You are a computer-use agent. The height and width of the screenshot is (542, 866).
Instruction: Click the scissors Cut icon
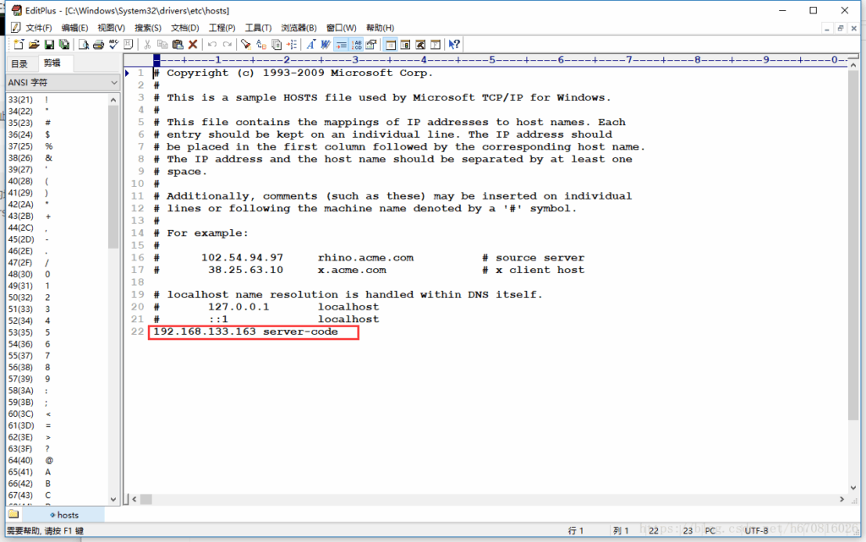pyautogui.click(x=147, y=44)
